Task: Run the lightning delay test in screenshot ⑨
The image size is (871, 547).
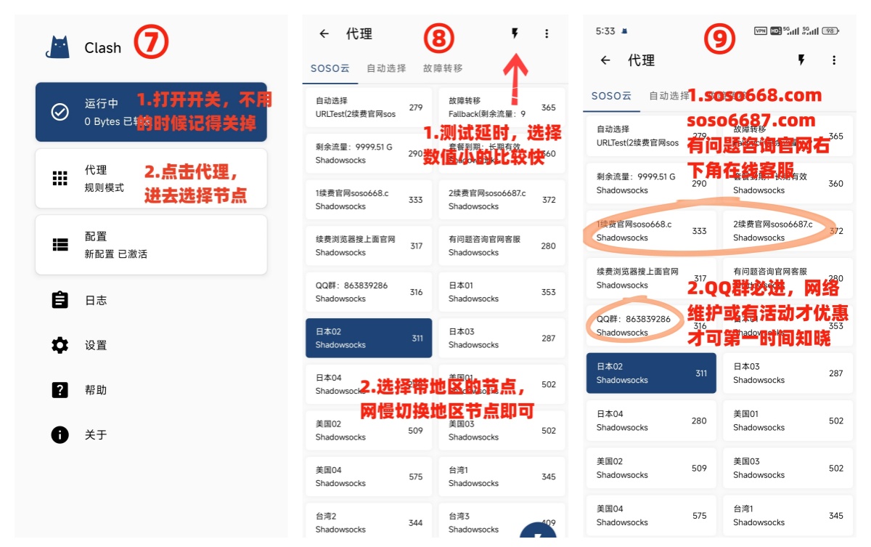Action: (801, 60)
